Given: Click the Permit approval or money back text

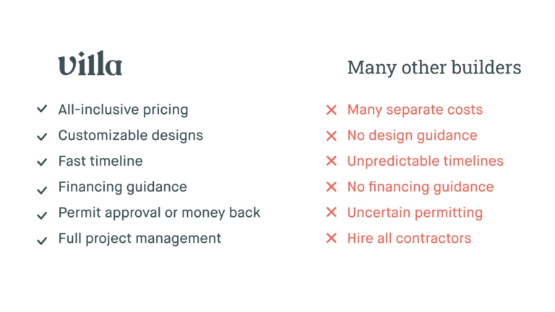Looking at the screenshot, I should [159, 213].
